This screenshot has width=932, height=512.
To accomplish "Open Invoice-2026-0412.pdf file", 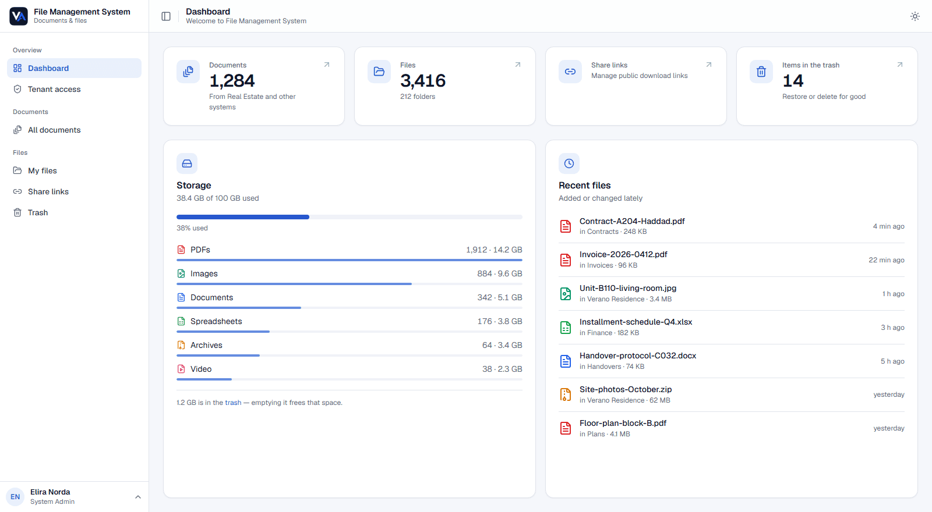I will [732, 259].
